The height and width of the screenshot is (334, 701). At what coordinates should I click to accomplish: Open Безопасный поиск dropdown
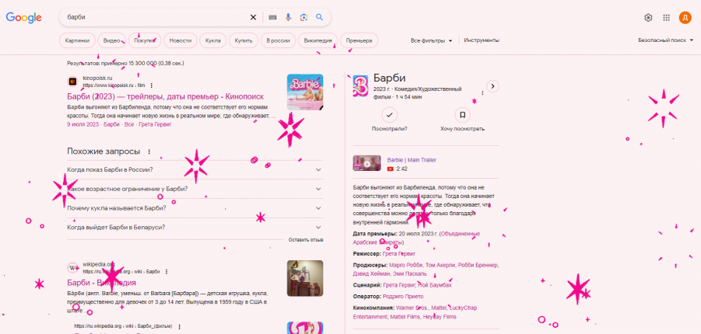666,40
